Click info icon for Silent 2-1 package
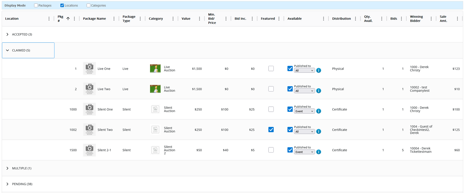This screenshot has width=464, height=193. tap(318, 152)
